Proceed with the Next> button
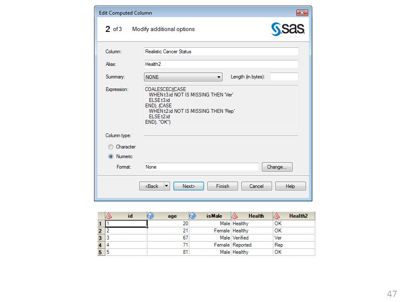 pos(188,186)
